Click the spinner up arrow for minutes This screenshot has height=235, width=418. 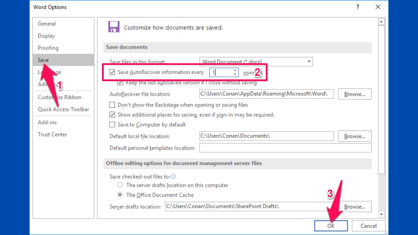[235, 70]
